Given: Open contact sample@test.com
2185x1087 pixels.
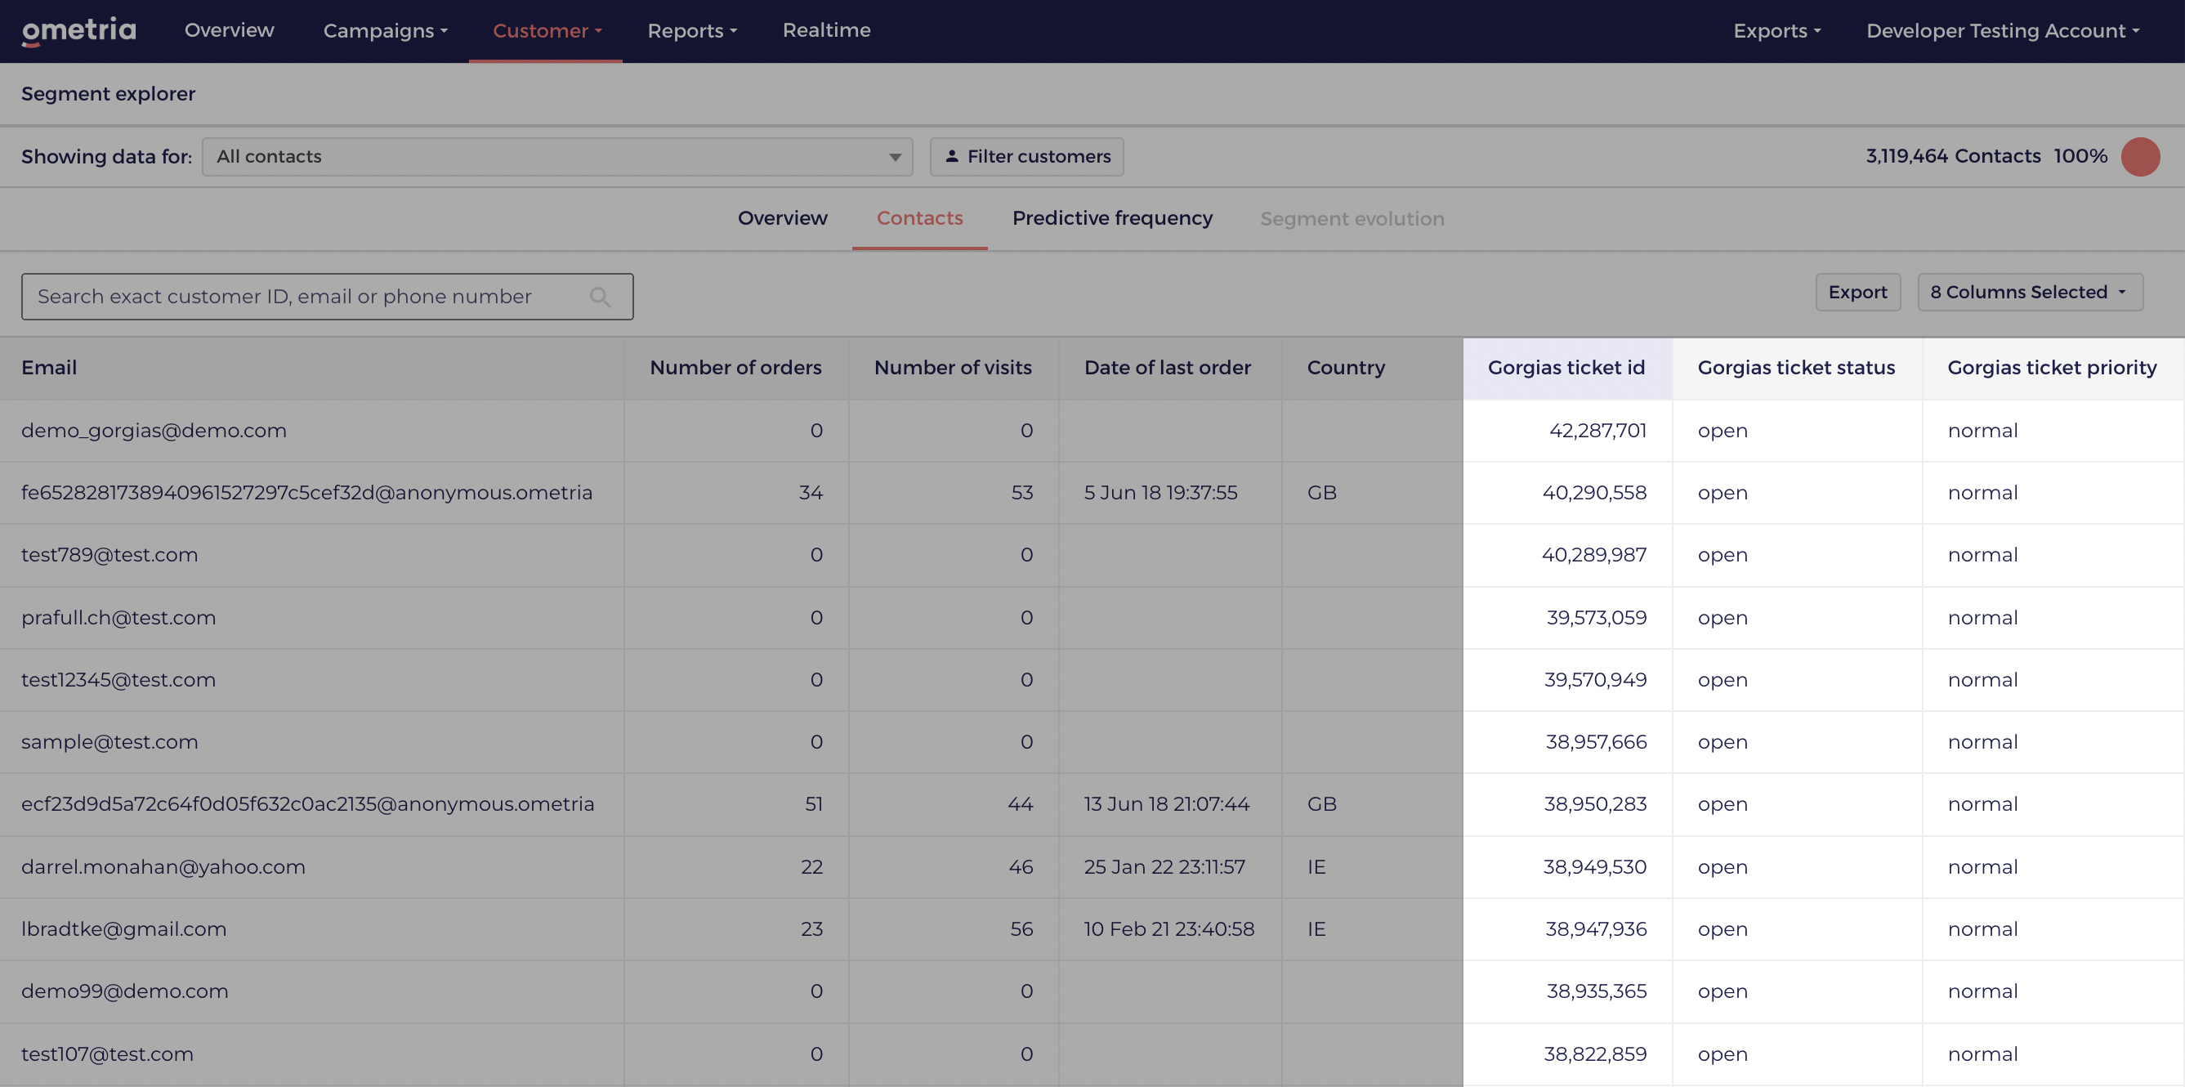Looking at the screenshot, I should pyautogui.click(x=109, y=741).
